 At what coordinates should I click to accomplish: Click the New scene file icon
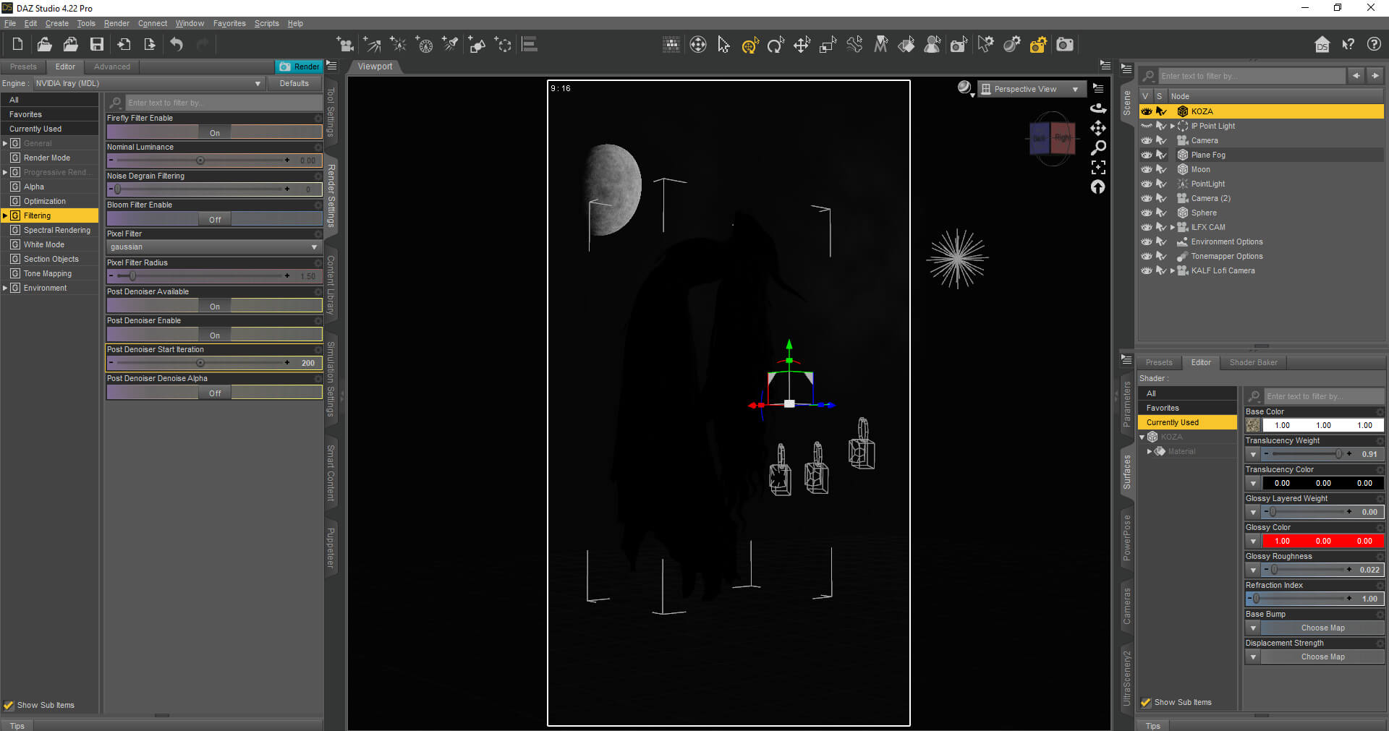tap(17, 45)
